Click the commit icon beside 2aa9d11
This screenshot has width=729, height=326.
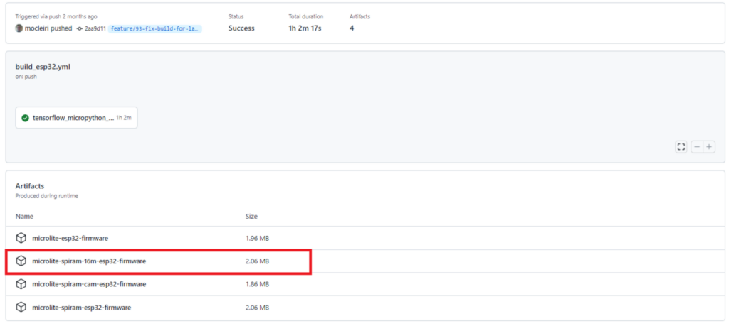pos(80,28)
